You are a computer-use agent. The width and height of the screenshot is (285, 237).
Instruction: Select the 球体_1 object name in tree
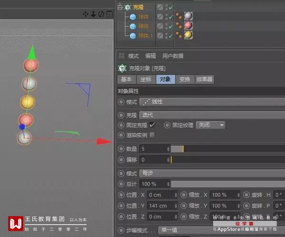point(145,36)
